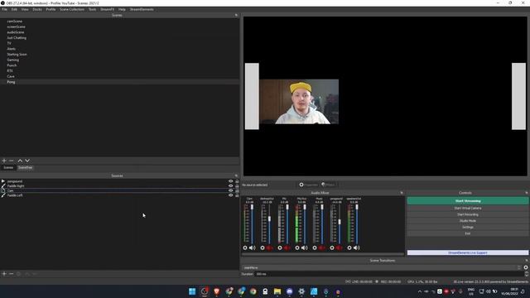The width and height of the screenshot is (530, 298).
Task: Select the webcam feed in the preview
Action: pos(299,102)
